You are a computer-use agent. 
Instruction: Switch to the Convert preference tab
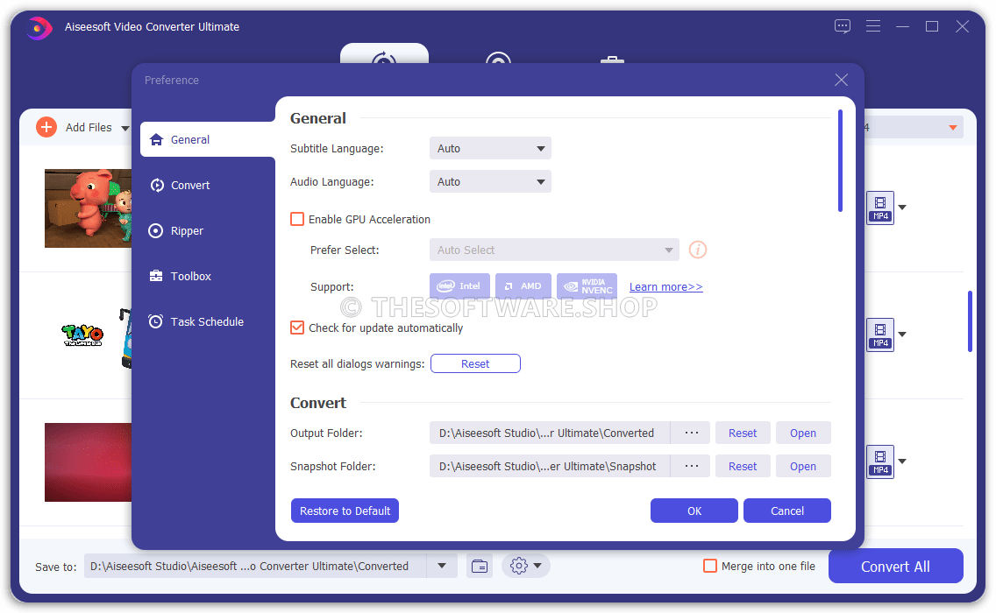point(208,186)
